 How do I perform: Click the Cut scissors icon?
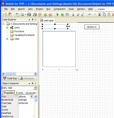(100, 15)
